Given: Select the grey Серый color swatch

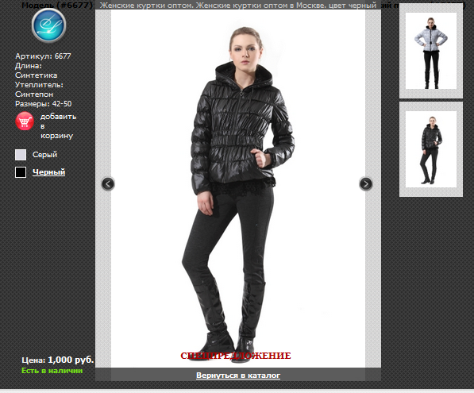Looking at the screenshot, I should [21, 155].
